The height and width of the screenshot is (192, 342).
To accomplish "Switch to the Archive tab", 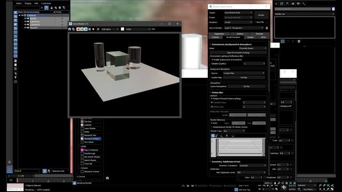I will click(240, 34).
